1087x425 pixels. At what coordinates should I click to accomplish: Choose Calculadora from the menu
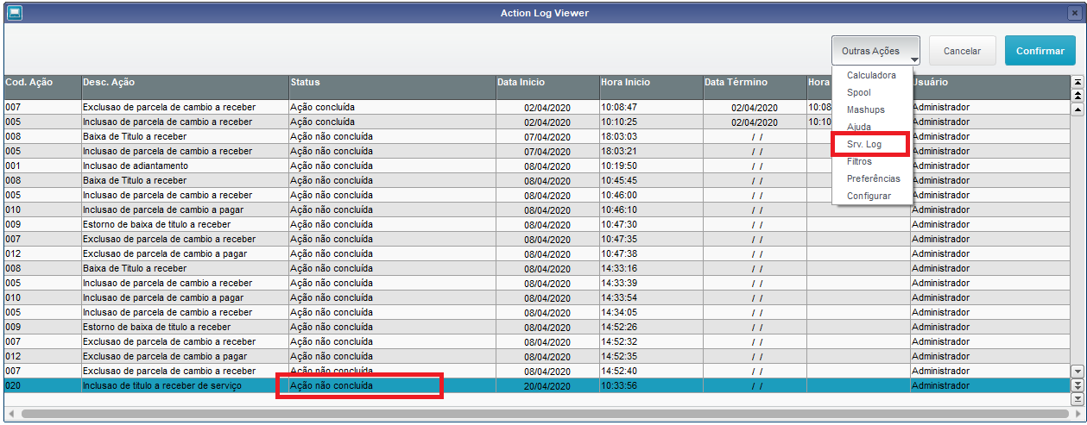870,76
